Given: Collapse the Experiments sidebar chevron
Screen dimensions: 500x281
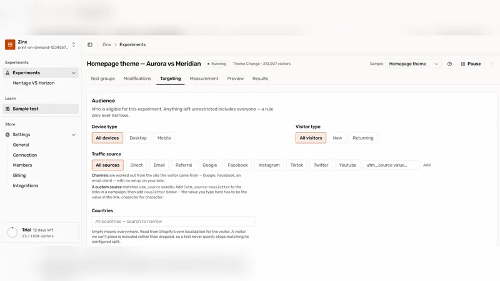Looking at the screenshot, I should 74,72.
